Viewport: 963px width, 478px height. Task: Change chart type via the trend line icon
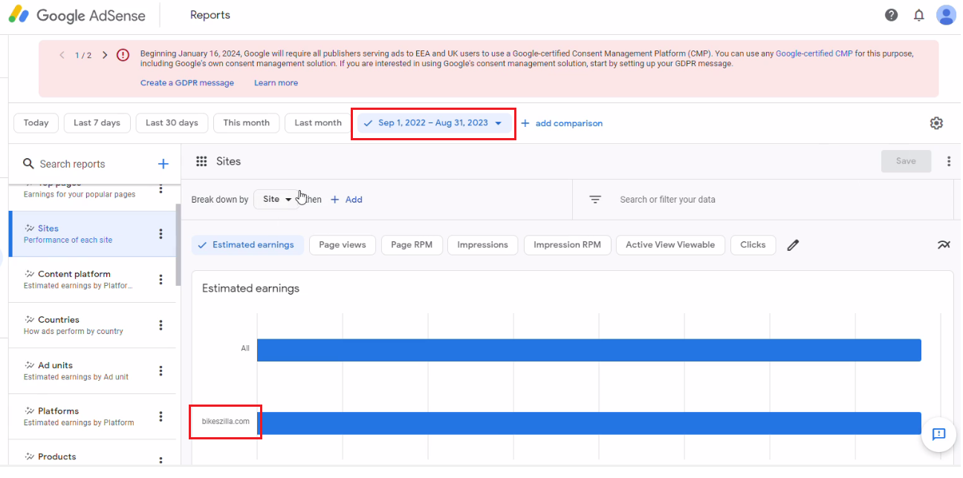tap(944, 245)
